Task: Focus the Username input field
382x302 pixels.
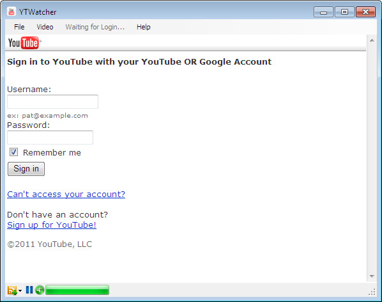Action: [x=52, y=102]
